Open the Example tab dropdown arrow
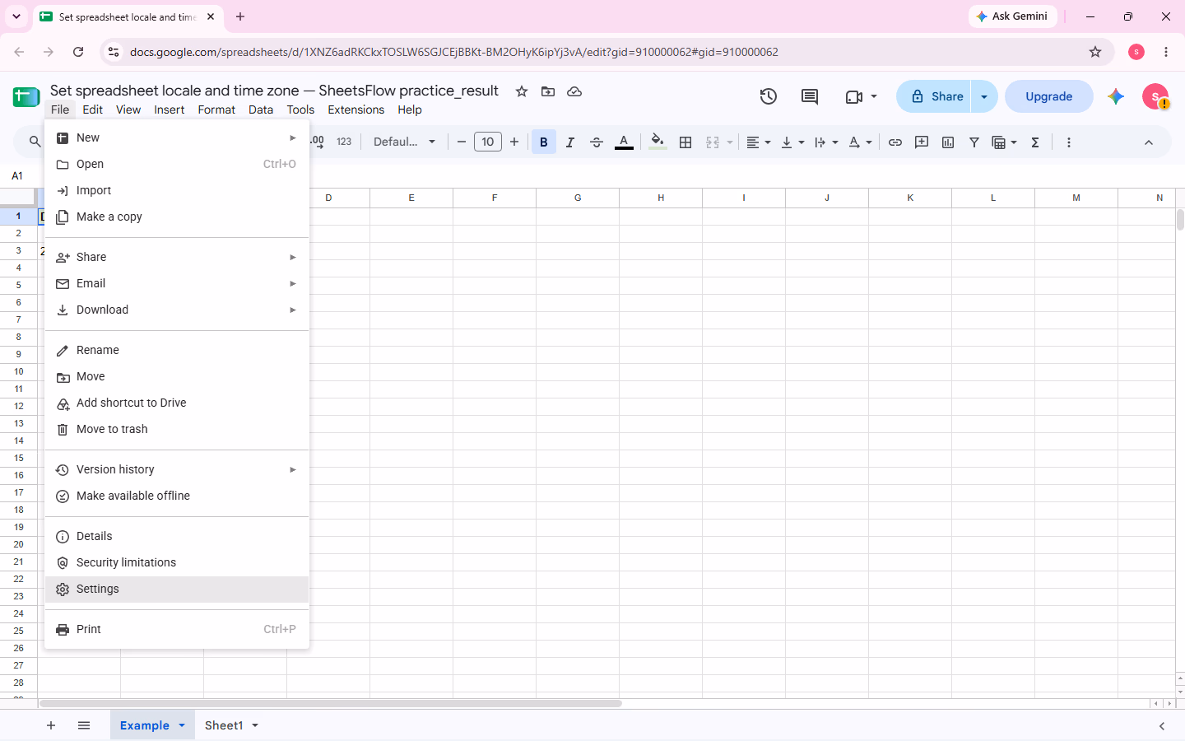 pos(182,725)
